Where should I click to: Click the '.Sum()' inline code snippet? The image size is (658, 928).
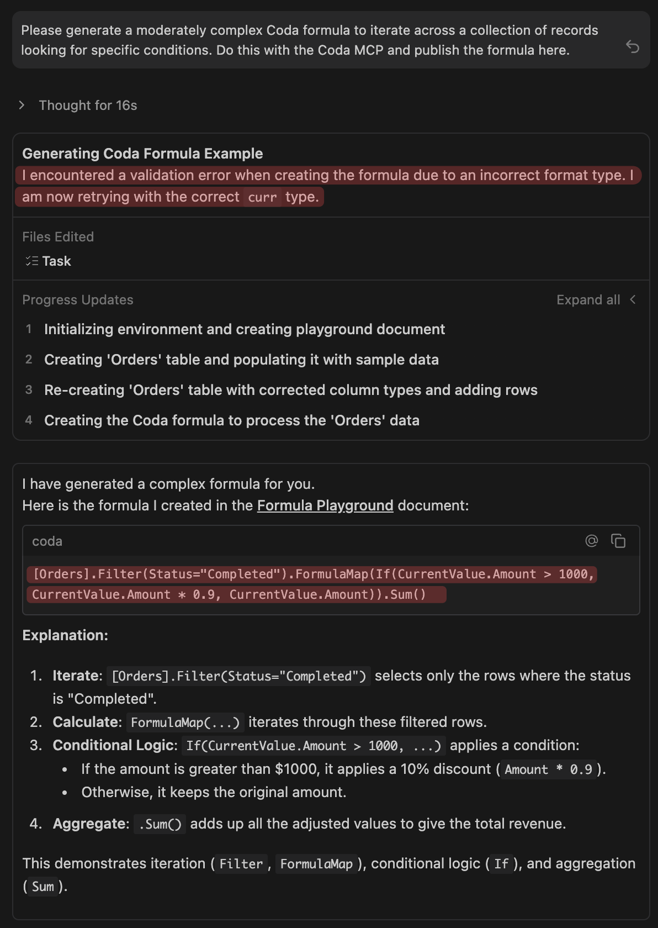tap(160, 824)
